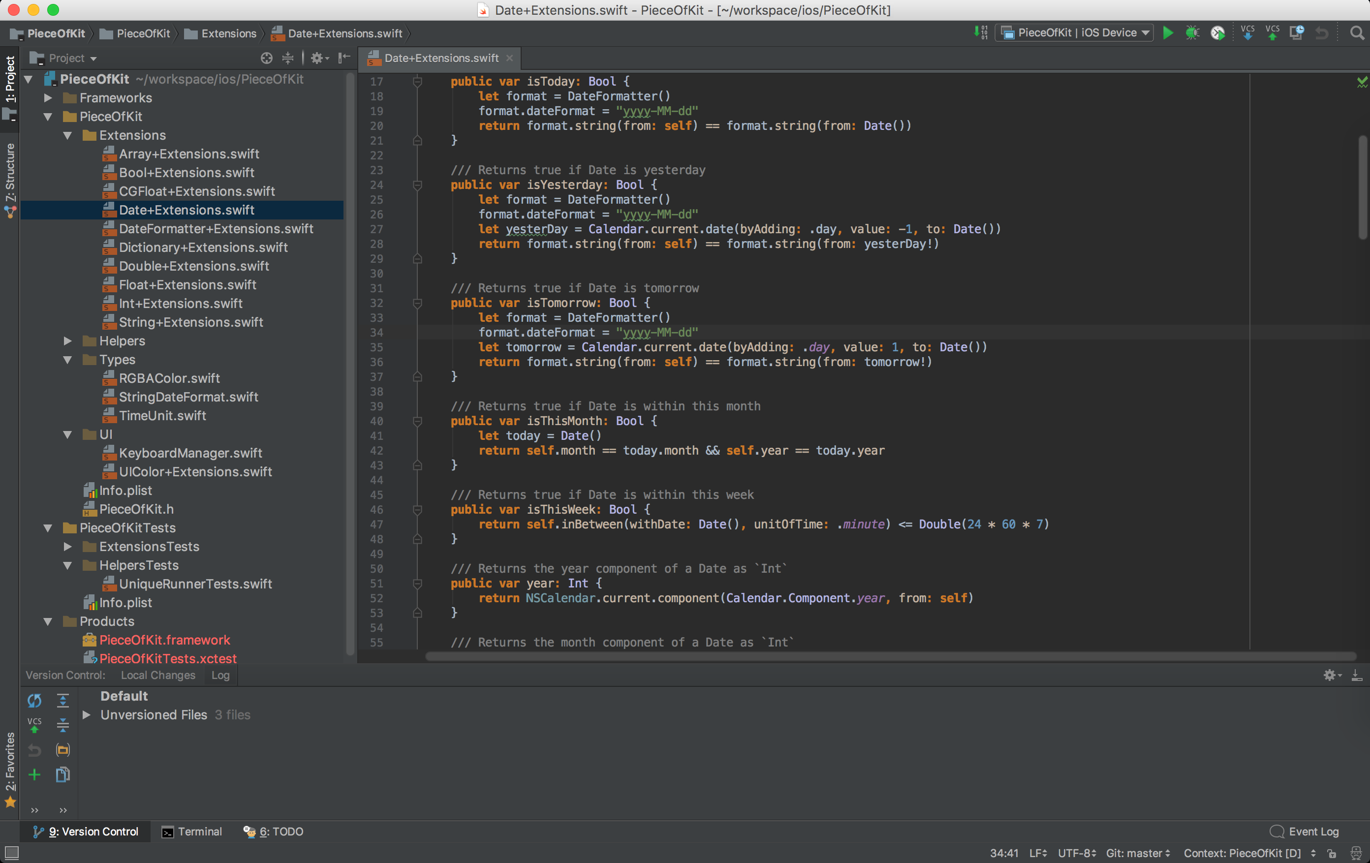
Task: Open the Search Everywhere magnifier
Action: coord(1356,33)
